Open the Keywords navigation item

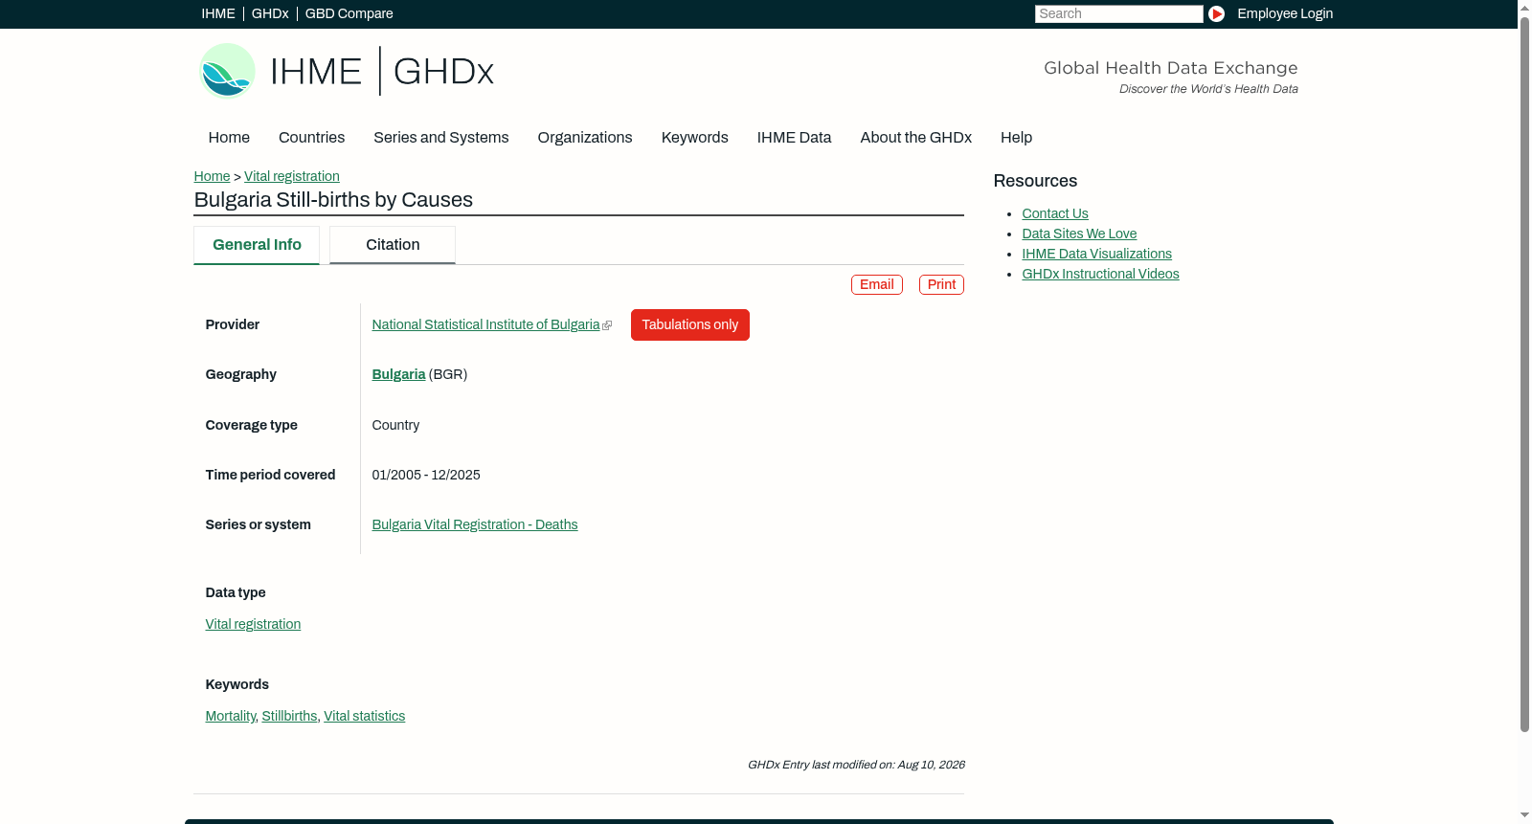pos(694,138)
